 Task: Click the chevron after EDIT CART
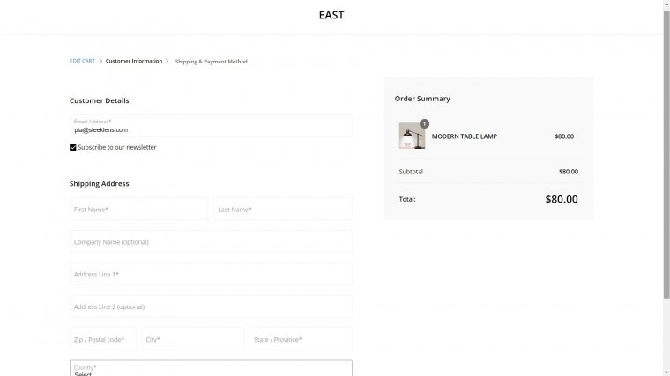[100, 61]
